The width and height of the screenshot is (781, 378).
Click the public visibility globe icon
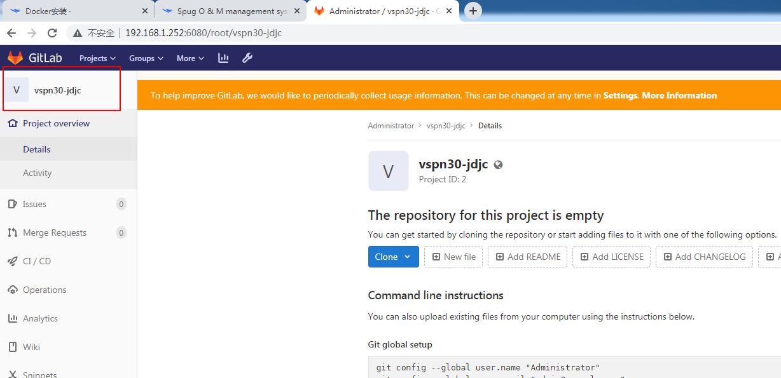[498, 164]
